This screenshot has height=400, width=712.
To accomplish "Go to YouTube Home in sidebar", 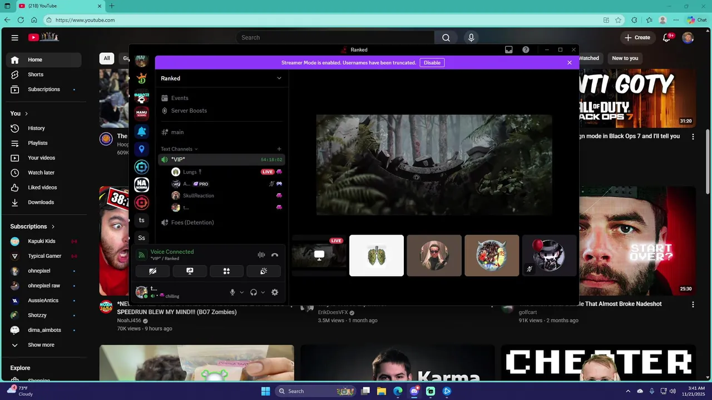I will (44, 59).
